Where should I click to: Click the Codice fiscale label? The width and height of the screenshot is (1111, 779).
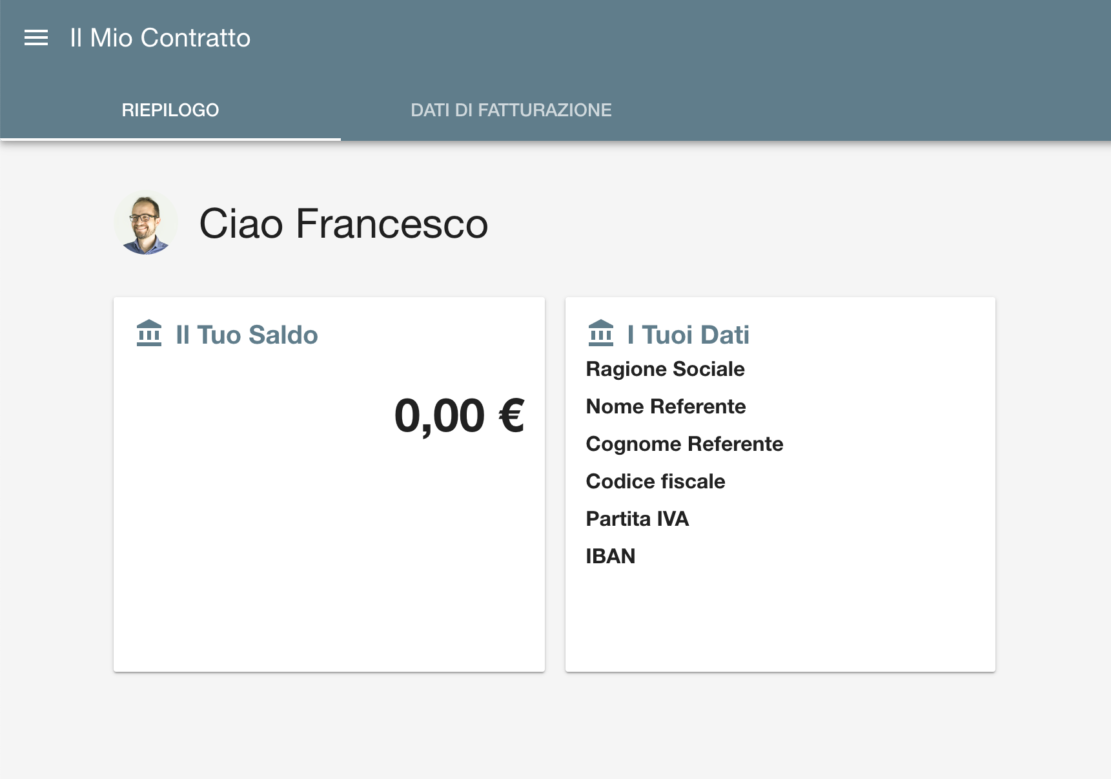655,481
